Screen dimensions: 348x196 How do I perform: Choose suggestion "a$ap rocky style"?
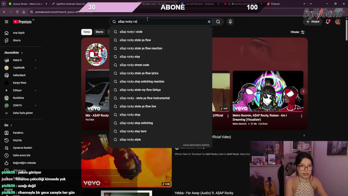(x=161, y=140)
